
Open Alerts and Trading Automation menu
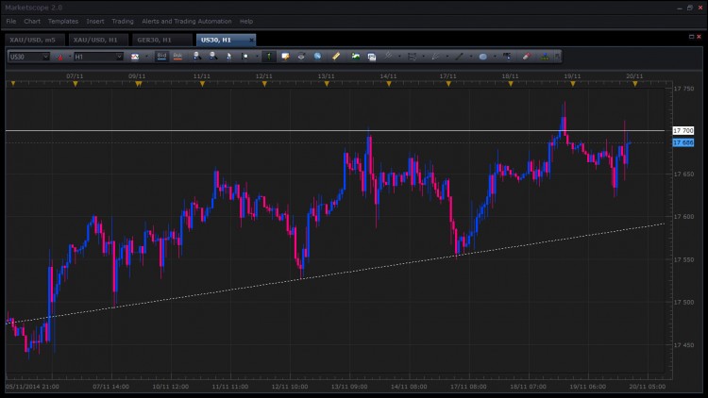pyautogui.click(x=187, y=21)
